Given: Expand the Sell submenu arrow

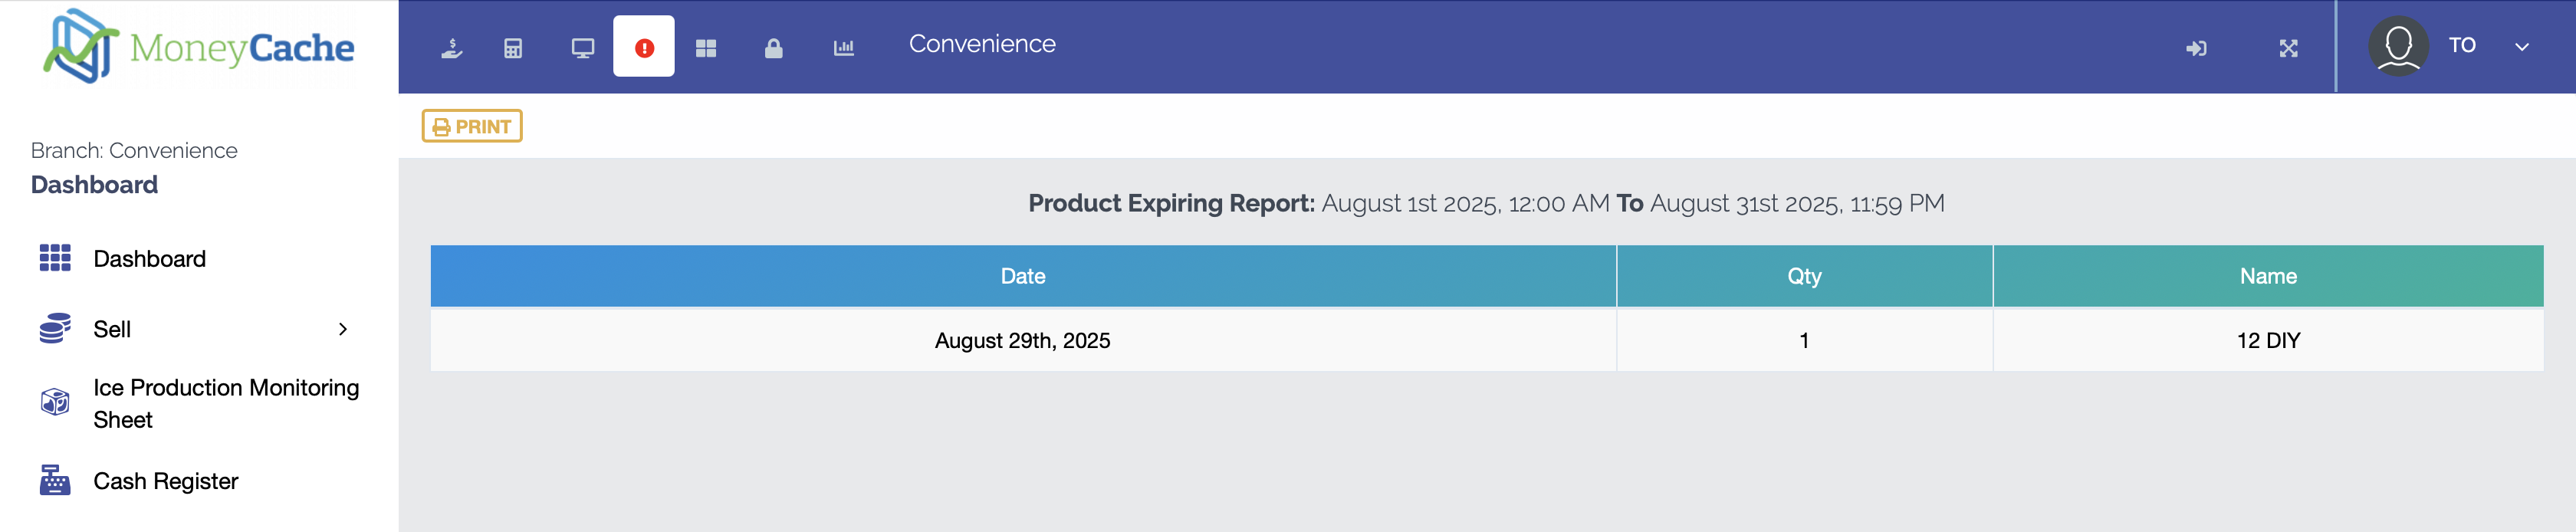Looking at the screenshot, I should (343, 329).
